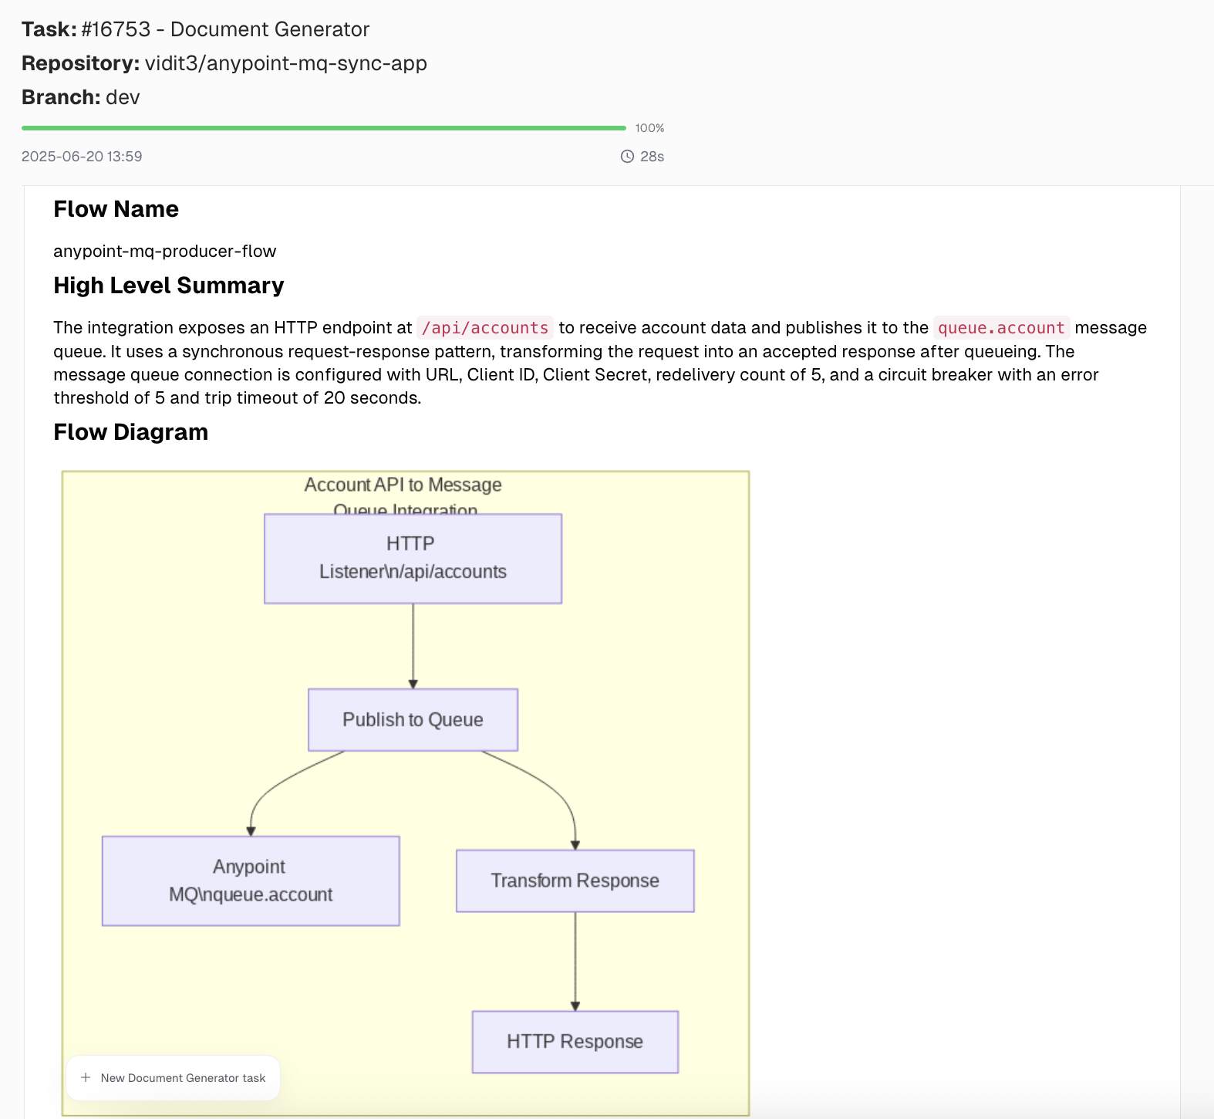Screen dimensions: 1214x1119
Task: Click the 28s duration text
Action: (653, 157)
